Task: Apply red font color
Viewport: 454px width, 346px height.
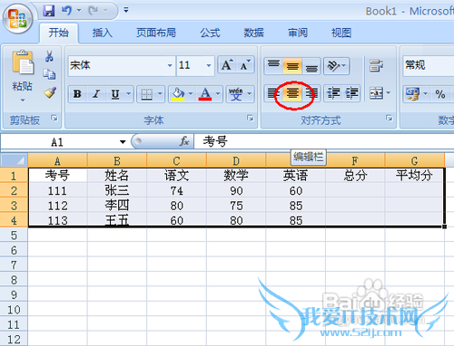Action: [x=205, y=94]
